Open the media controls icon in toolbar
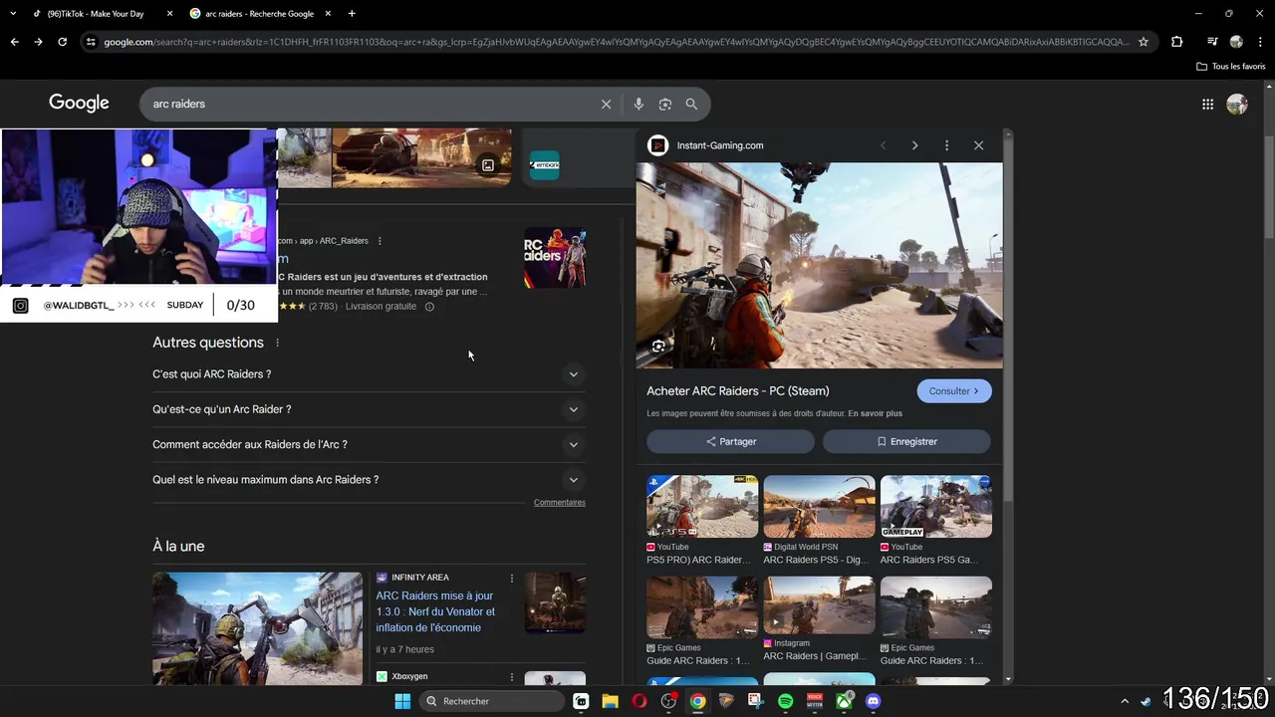This screenshot has height=717, width=1275. (1211, 42)
